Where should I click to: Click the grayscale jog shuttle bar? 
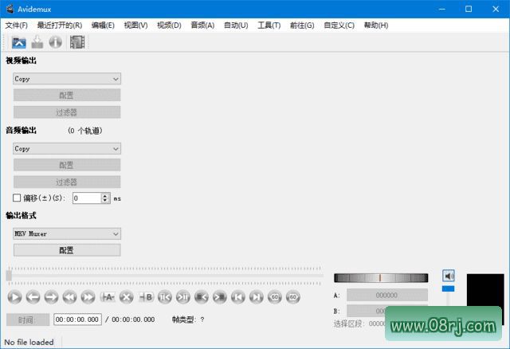pyautogui.click(x=381, y=278)
